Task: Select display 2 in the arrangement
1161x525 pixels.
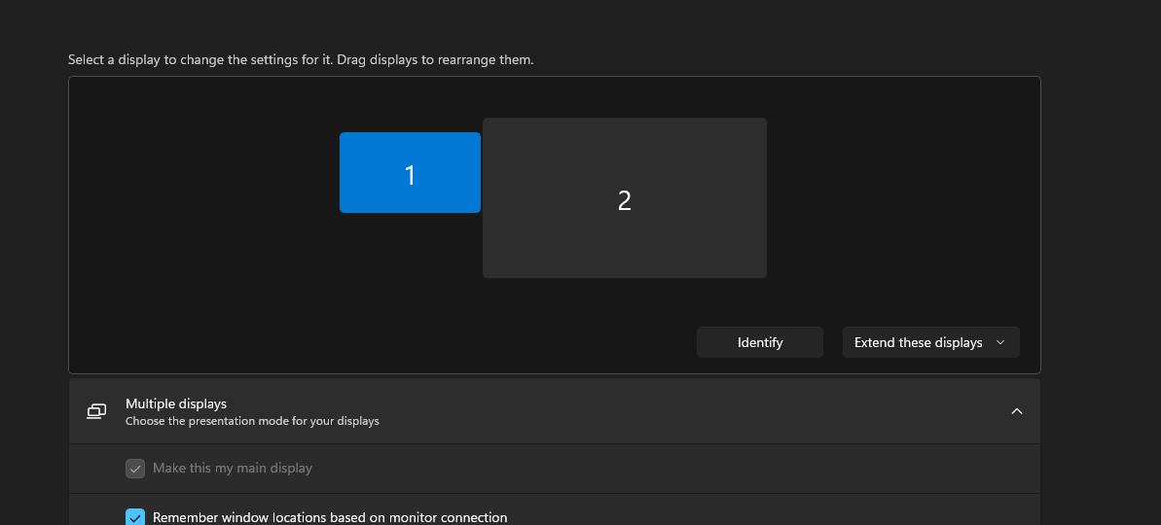Action: tap(624, 198)
